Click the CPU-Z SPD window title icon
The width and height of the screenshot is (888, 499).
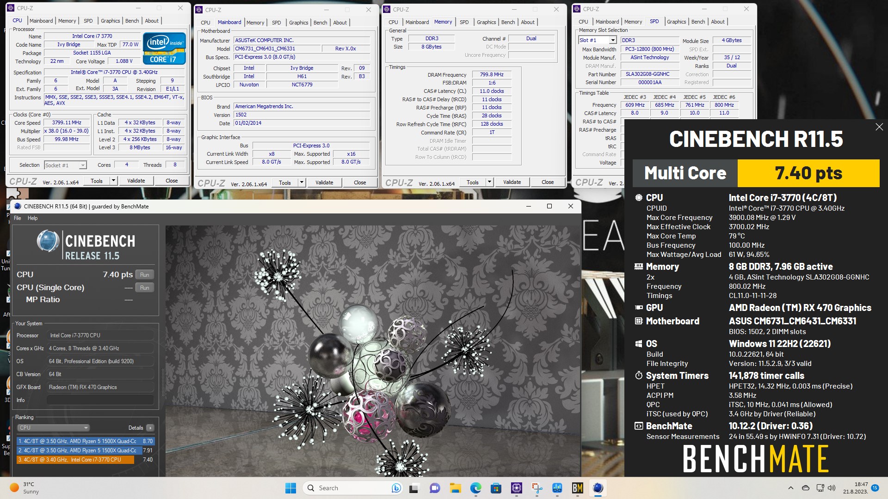coord(578,9)
